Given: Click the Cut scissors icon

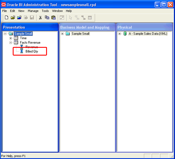Looking at the screenshot, I should click(41, 18).
